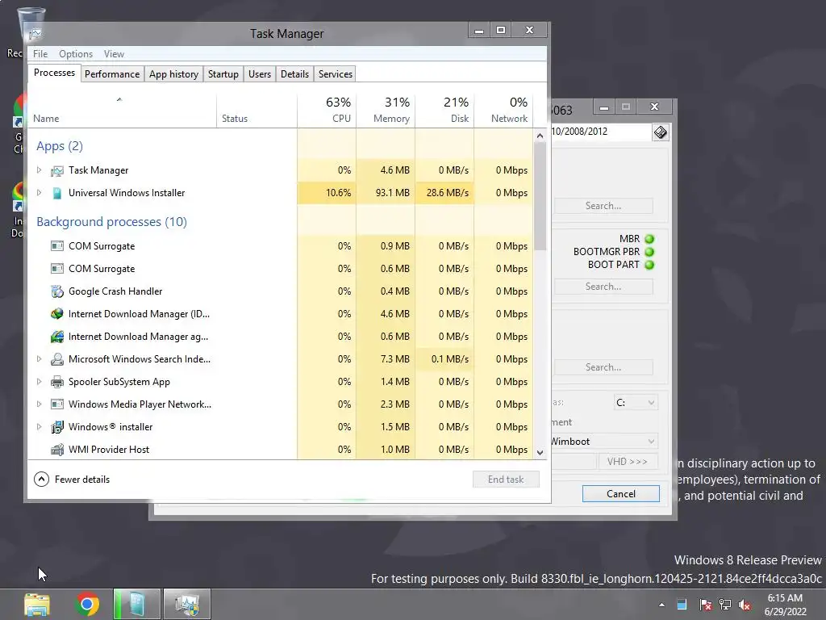Image resolution: width=826 pixels, height=620 pixels.
Task: Click the taskbar clock showing 6:15 AM
Action: tap(786, 605)
